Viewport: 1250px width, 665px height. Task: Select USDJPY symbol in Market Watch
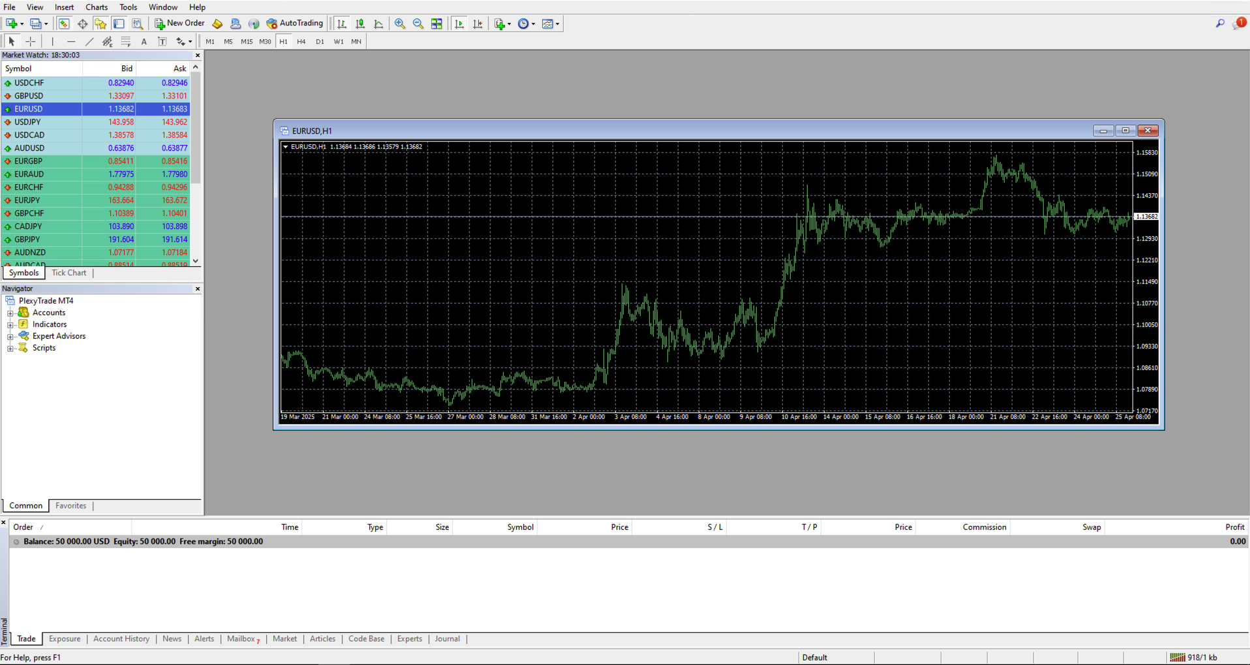95,122
